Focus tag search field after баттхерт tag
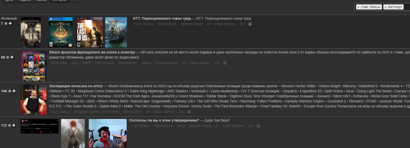 [x=407, y=7]
